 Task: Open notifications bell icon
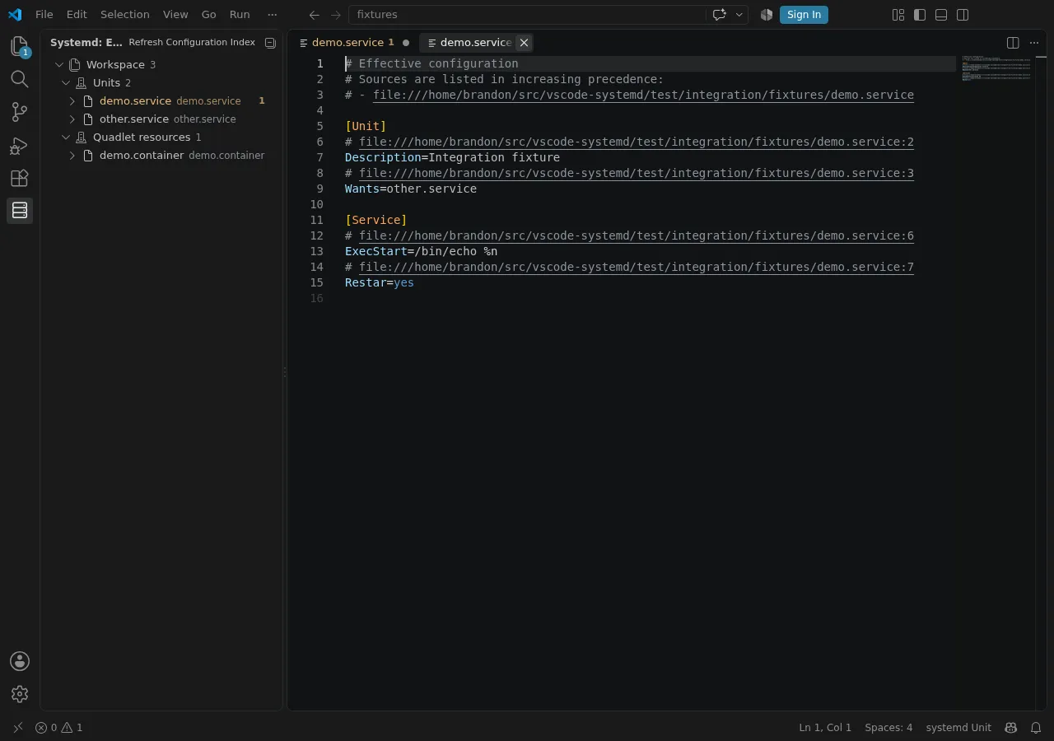(x=1036, y=728)
